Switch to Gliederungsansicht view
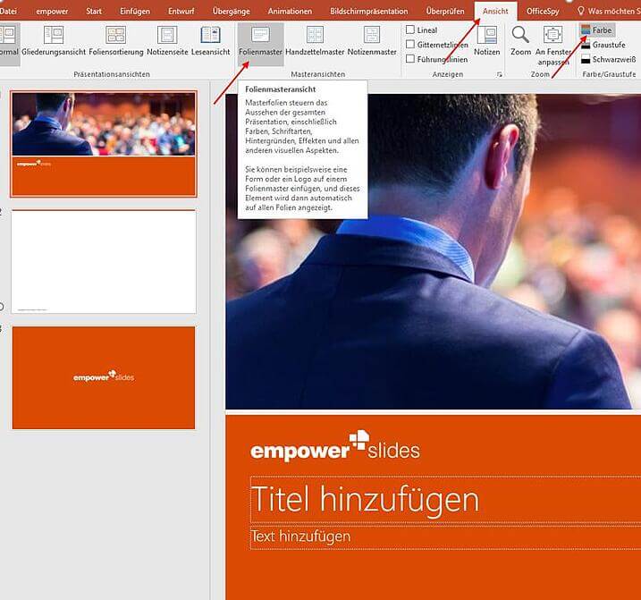Image resolution: width=641 pixels, height=600 pixels. pyautogui.click(x=54, y=42)
